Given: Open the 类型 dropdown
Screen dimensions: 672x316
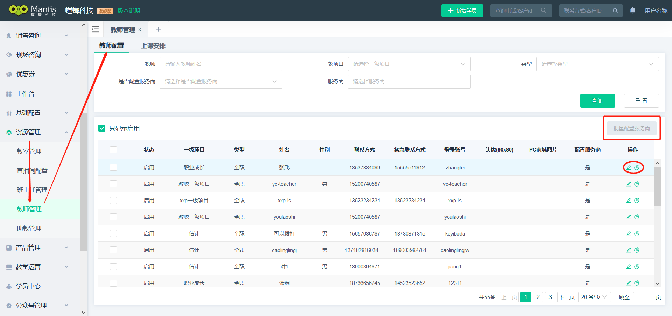Looking at the screenshot, I should pos(597,64).
